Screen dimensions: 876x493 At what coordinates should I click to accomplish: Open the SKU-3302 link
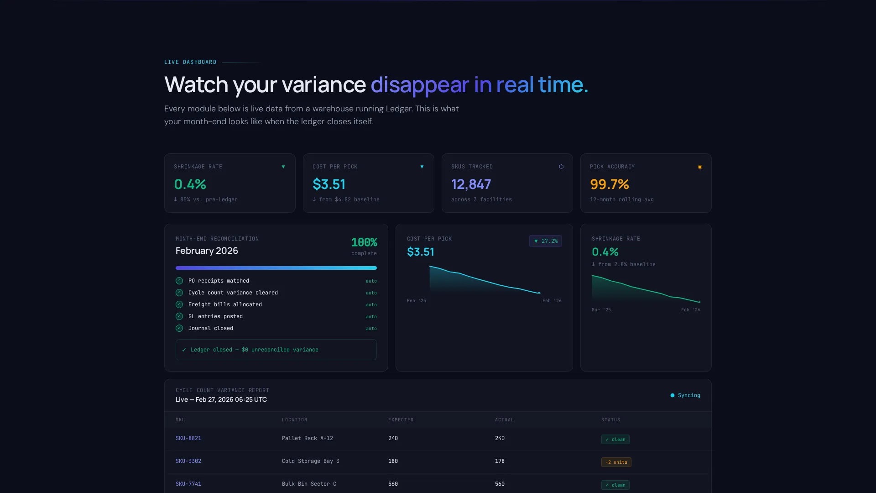click(188, 461)
